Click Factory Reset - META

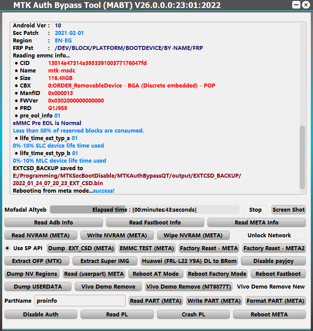[209, 248]
